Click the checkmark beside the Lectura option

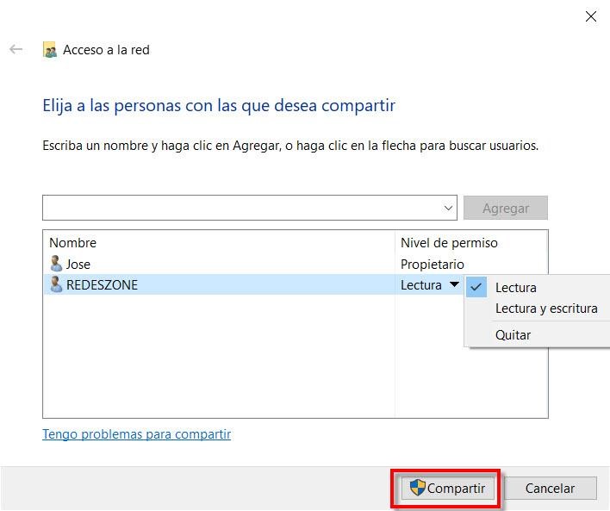[x=476, y=288]
